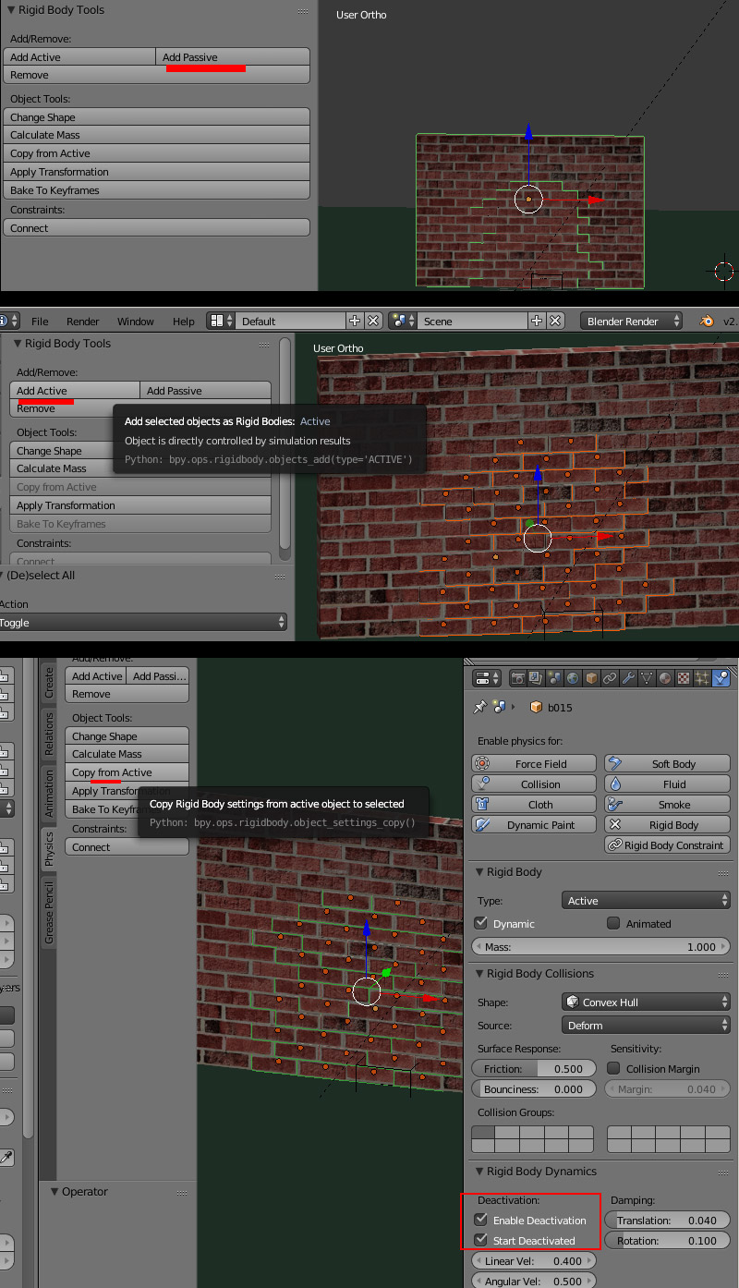
Task: Click the orange cube icon next to b015
Action: pyautogui.click(x=536, y=707)
